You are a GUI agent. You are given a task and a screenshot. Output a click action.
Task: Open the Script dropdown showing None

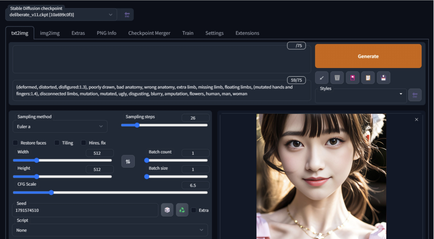(x=110, y=230)
